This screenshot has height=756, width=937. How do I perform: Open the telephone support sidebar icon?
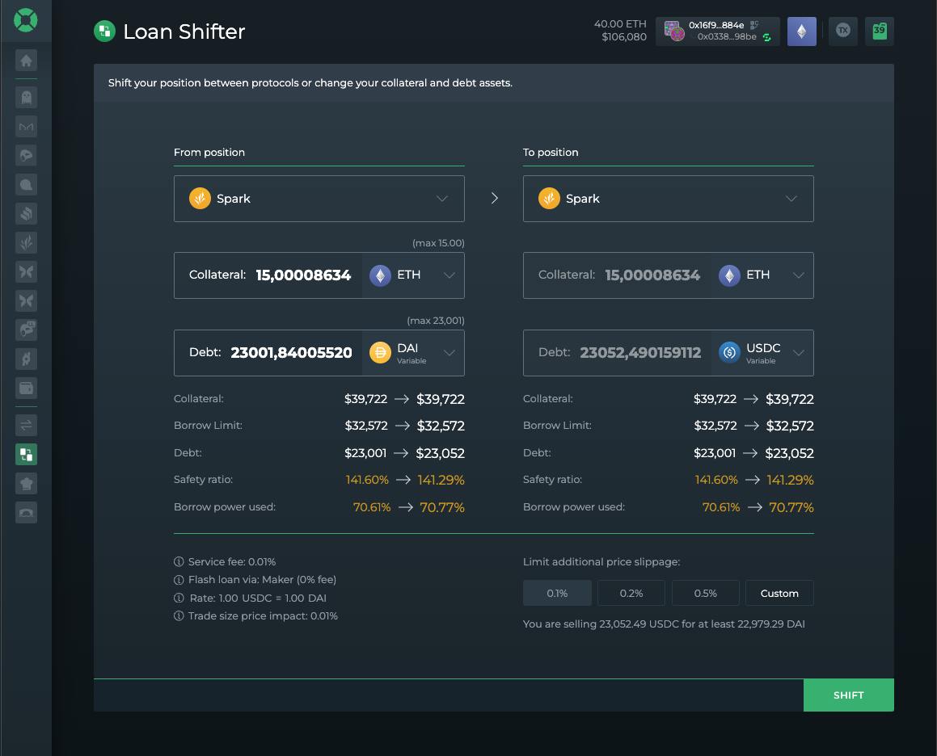(x=27, y=512)
